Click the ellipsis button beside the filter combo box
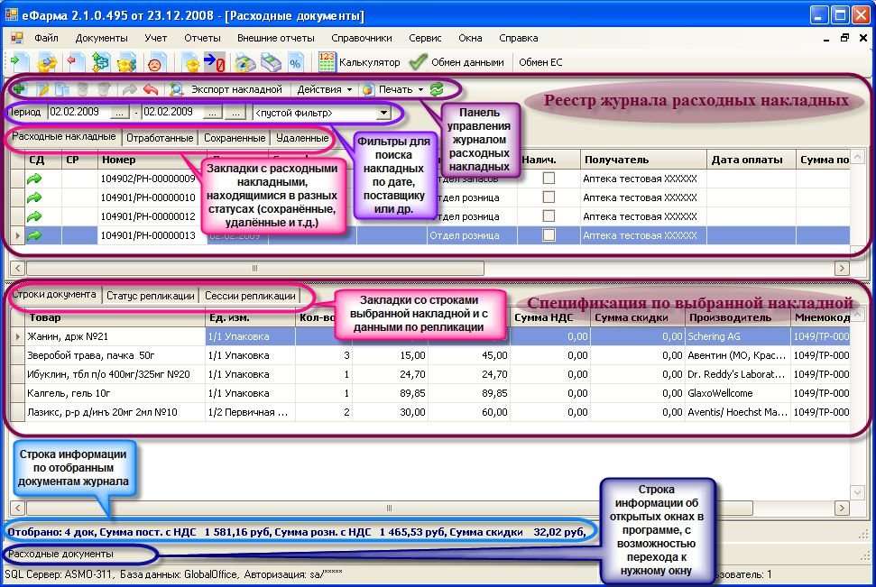The height and width of the screenshot is (587, 876). (236, 113)
